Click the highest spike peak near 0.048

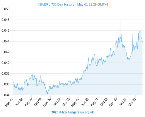(120, 19)
